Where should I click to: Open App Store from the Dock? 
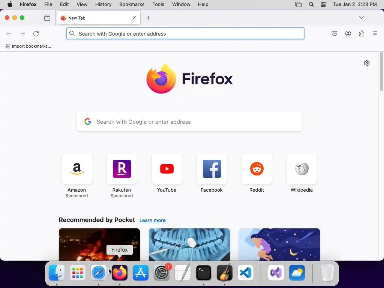point(141,273)
